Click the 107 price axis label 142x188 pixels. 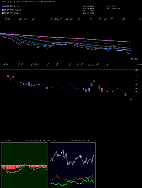137,84
